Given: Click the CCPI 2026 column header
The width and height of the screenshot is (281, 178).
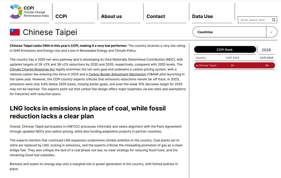Looking at the screenshot, I should [x=266, y=58].
